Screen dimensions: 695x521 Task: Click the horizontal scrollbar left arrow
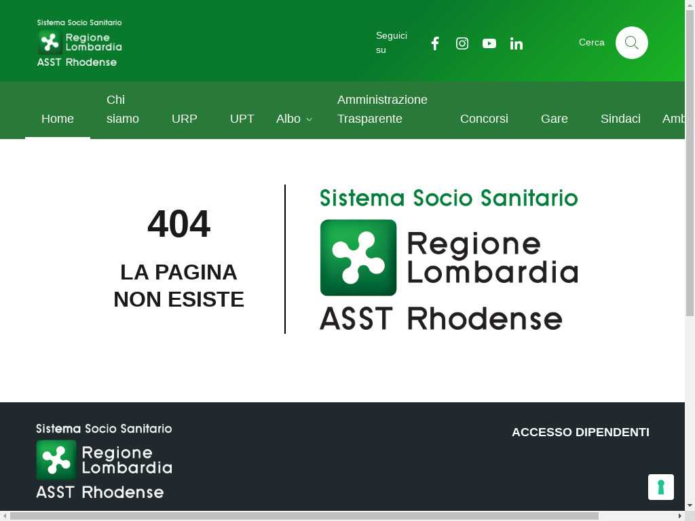pos(5,516)
